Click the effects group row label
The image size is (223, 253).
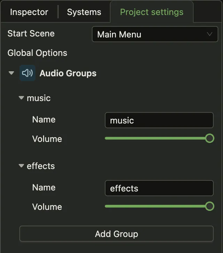click(41, 166)
